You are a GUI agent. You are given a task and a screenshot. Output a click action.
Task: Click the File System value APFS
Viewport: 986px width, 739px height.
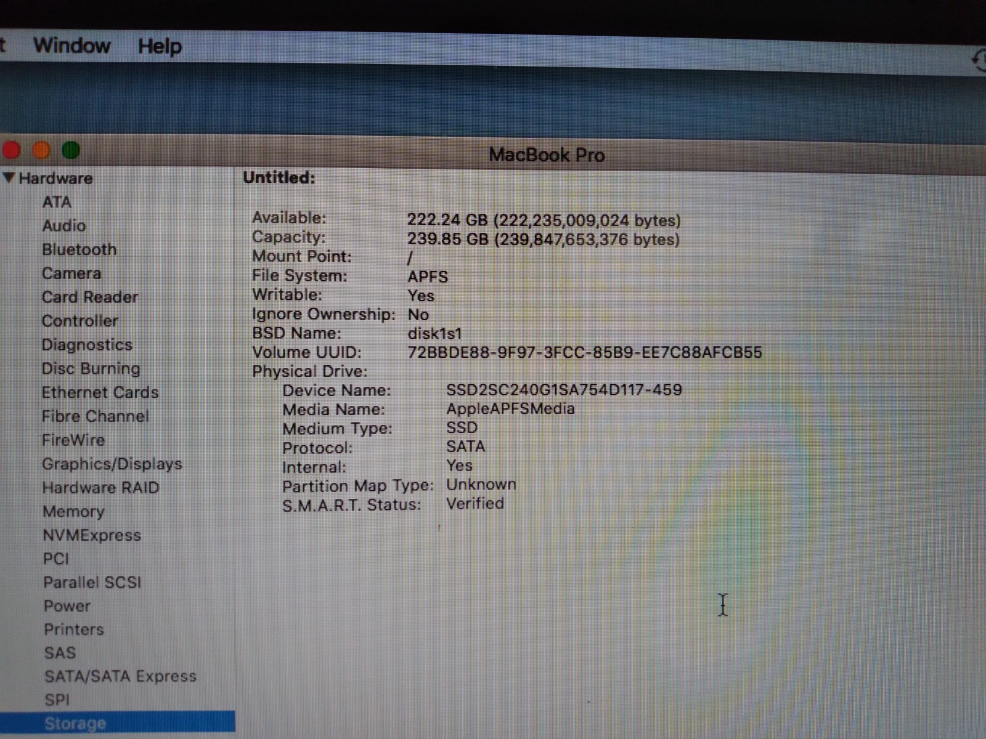click(x=428, y=277)
